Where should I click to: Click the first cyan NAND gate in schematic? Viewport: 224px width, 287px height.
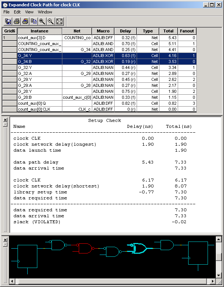tap(58, 245)
